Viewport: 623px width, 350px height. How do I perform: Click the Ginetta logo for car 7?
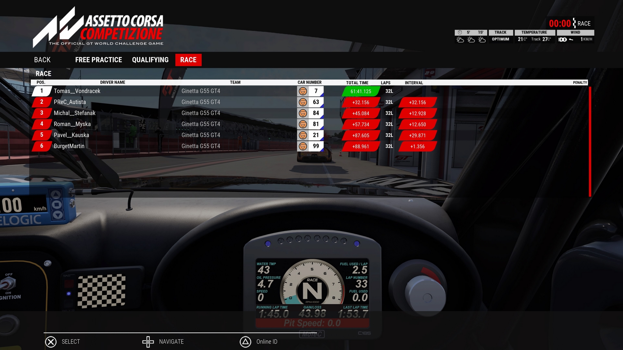pyautogui.click(x=303, y=91)
